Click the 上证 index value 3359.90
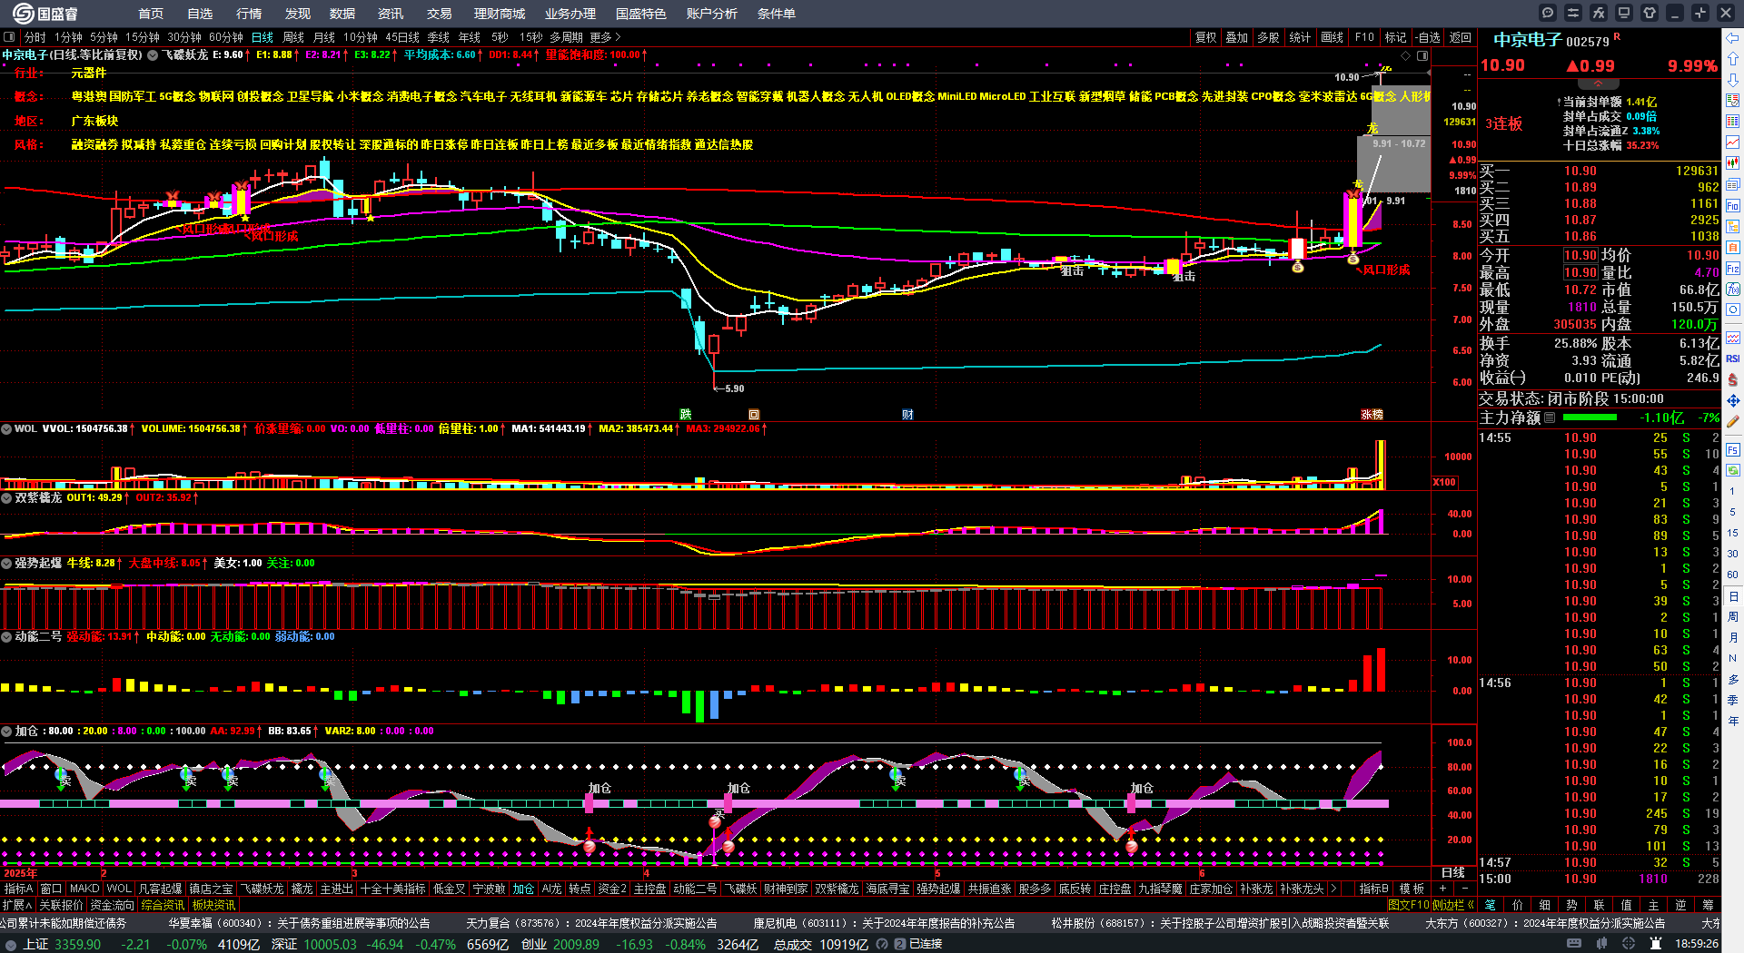The height and width of the screenshot is (953, 1744). point(77,944)
